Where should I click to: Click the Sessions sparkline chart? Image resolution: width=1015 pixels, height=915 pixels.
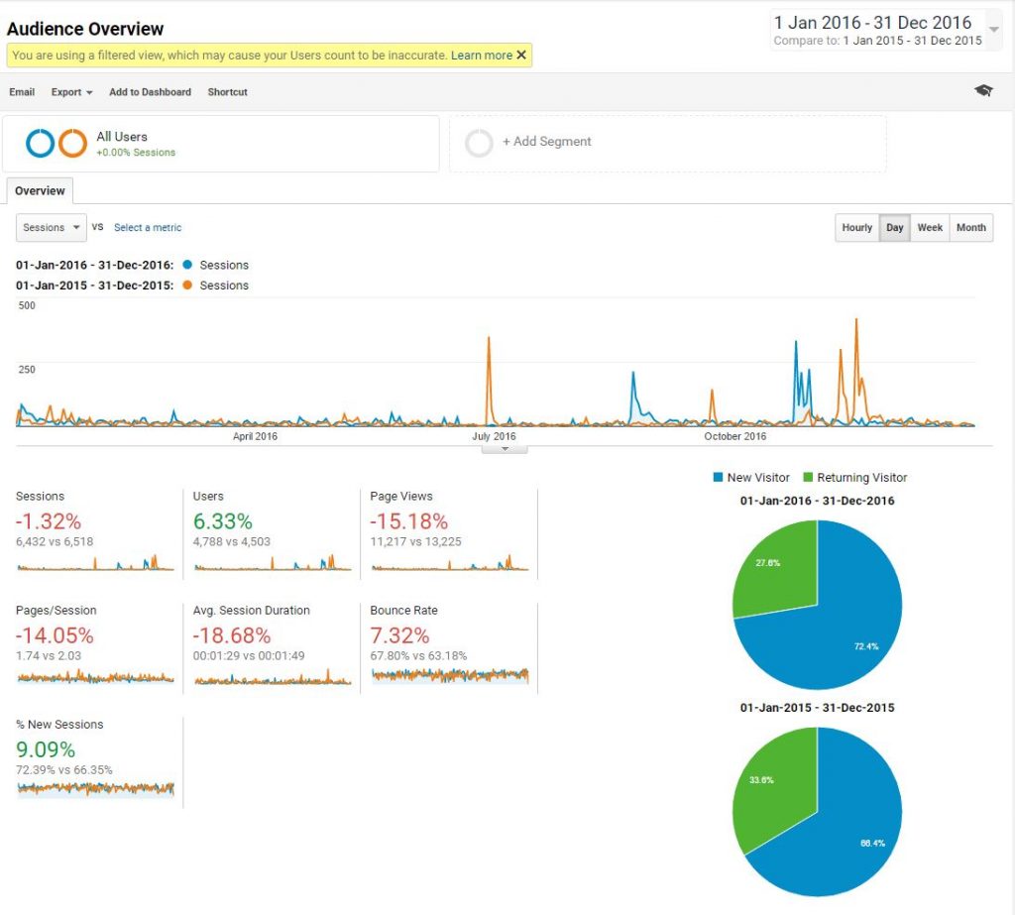click(x=95, y=562)
